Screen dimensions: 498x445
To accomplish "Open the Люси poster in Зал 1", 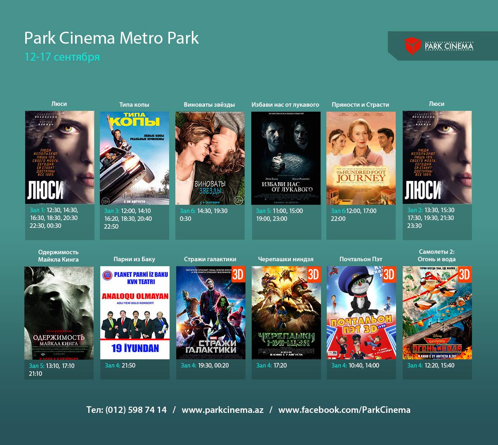I will (x=59, y=157).
